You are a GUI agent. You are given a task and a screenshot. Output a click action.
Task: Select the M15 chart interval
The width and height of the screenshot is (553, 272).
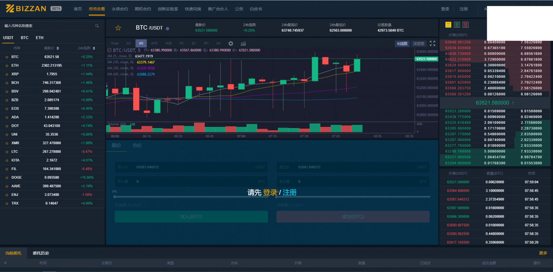coord(154,43)
